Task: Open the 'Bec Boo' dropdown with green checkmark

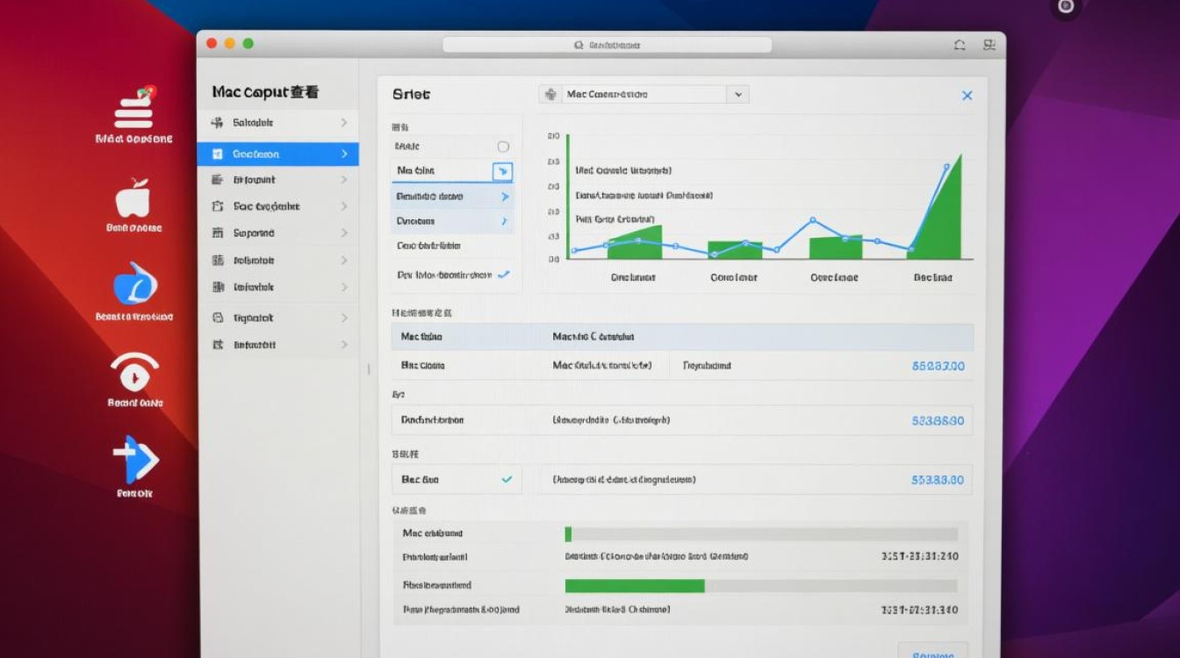Action: [456, 480]
